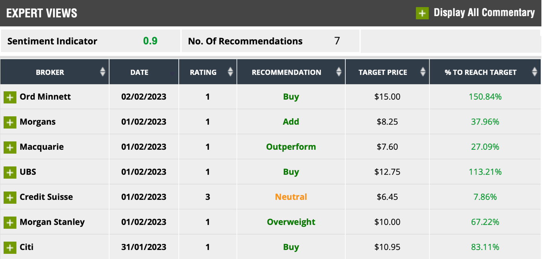Expand the Ord Minnett commentary plus icon
The height and width of the screenshot is (259, 543).
coord(10,97)
